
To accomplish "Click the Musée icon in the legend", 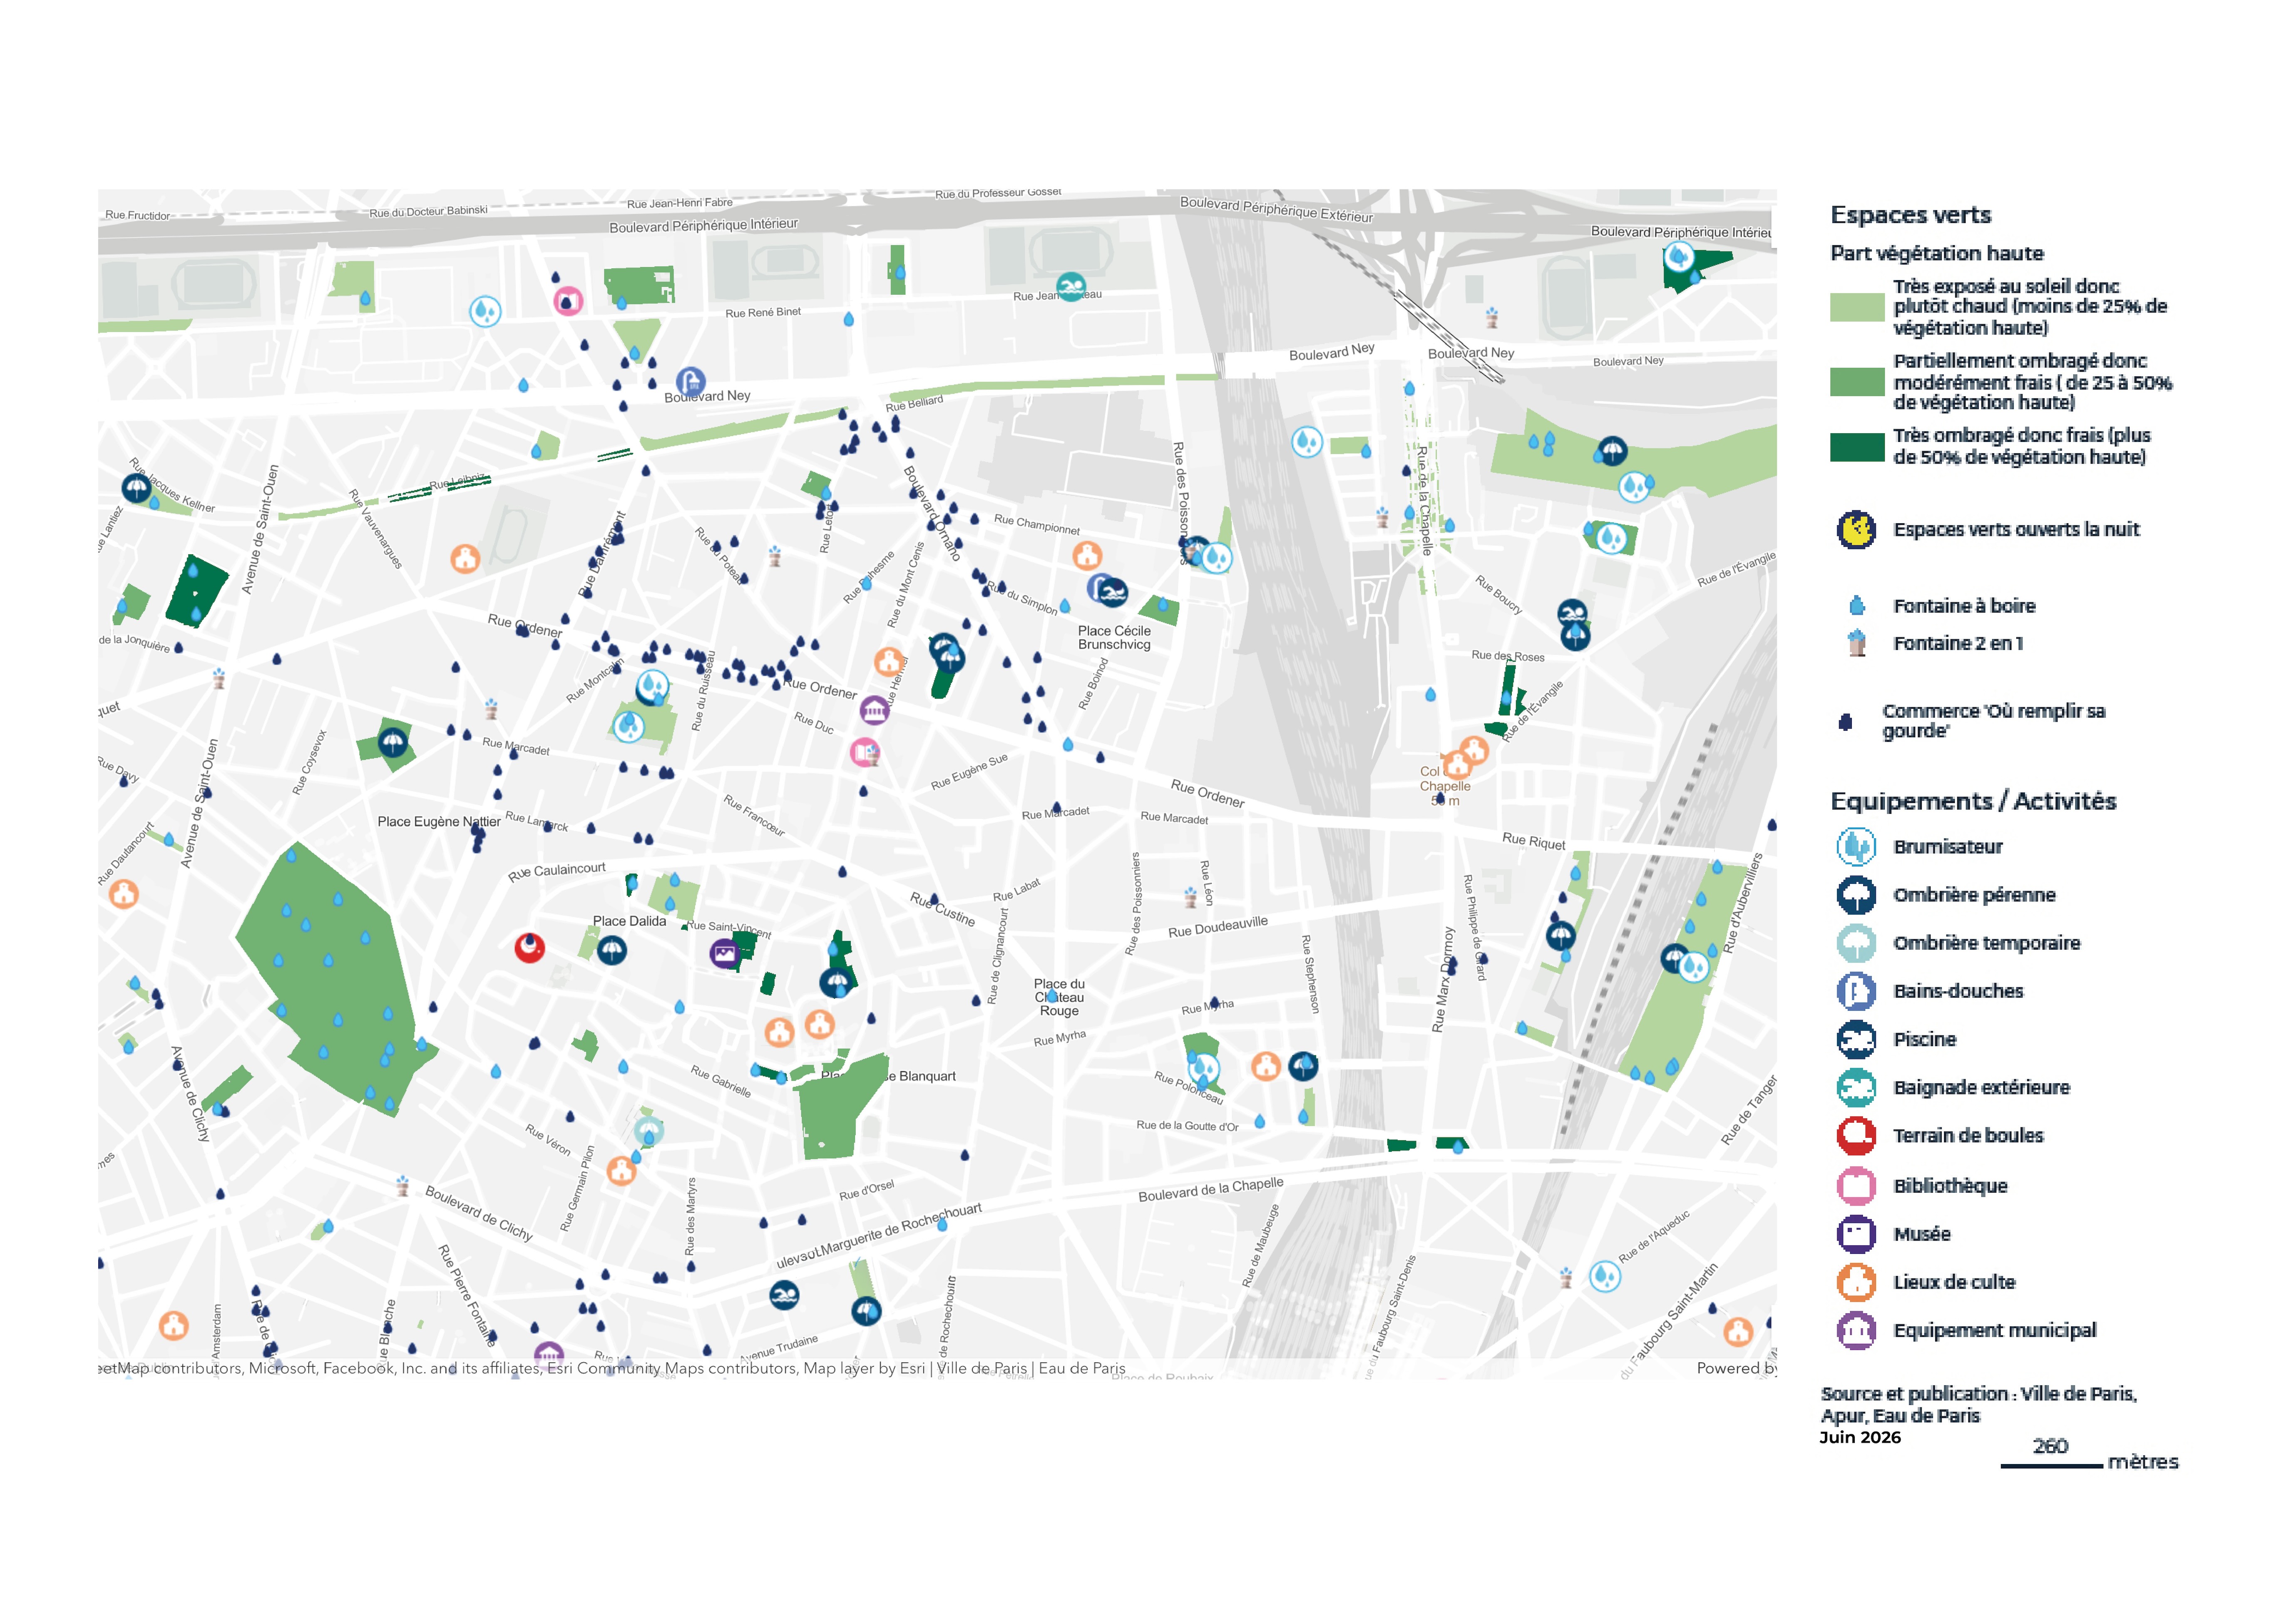I will pos(1856,1233).
